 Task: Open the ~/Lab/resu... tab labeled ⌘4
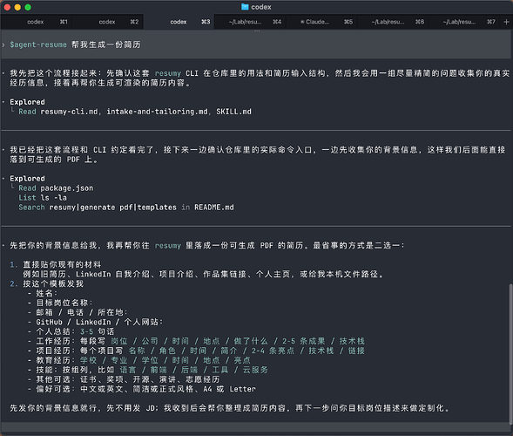click(250, 22)
